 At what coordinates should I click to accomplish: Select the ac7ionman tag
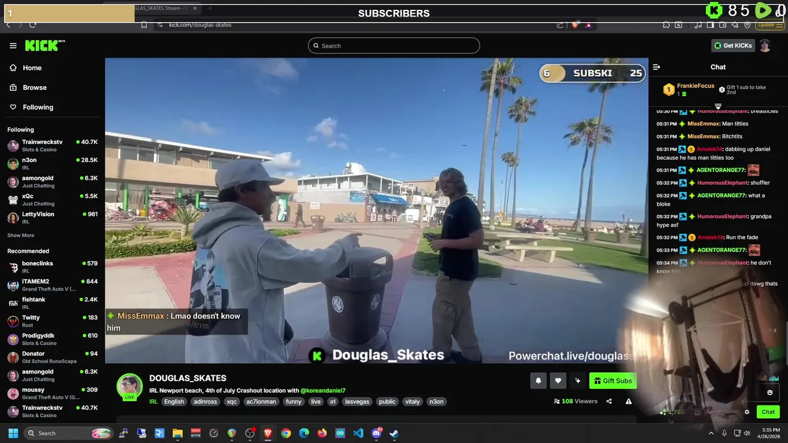[x=261, y=402]
